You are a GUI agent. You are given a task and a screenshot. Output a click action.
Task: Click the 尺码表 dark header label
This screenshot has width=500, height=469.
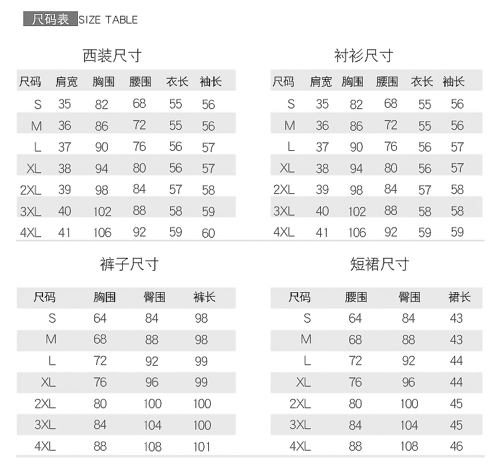[x=51, y=19]
